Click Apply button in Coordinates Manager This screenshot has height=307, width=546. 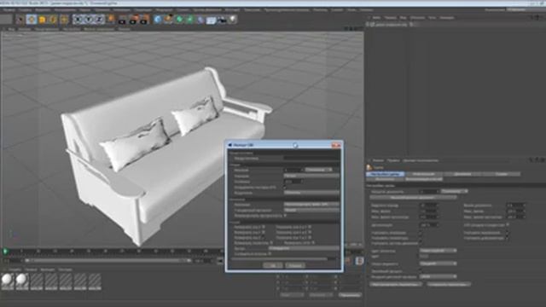pyautogui.click(x=350, y=295)
